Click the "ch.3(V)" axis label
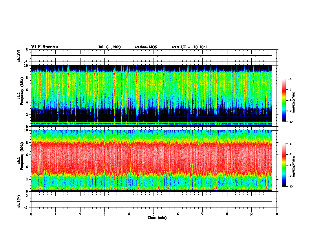 [19, 201]
